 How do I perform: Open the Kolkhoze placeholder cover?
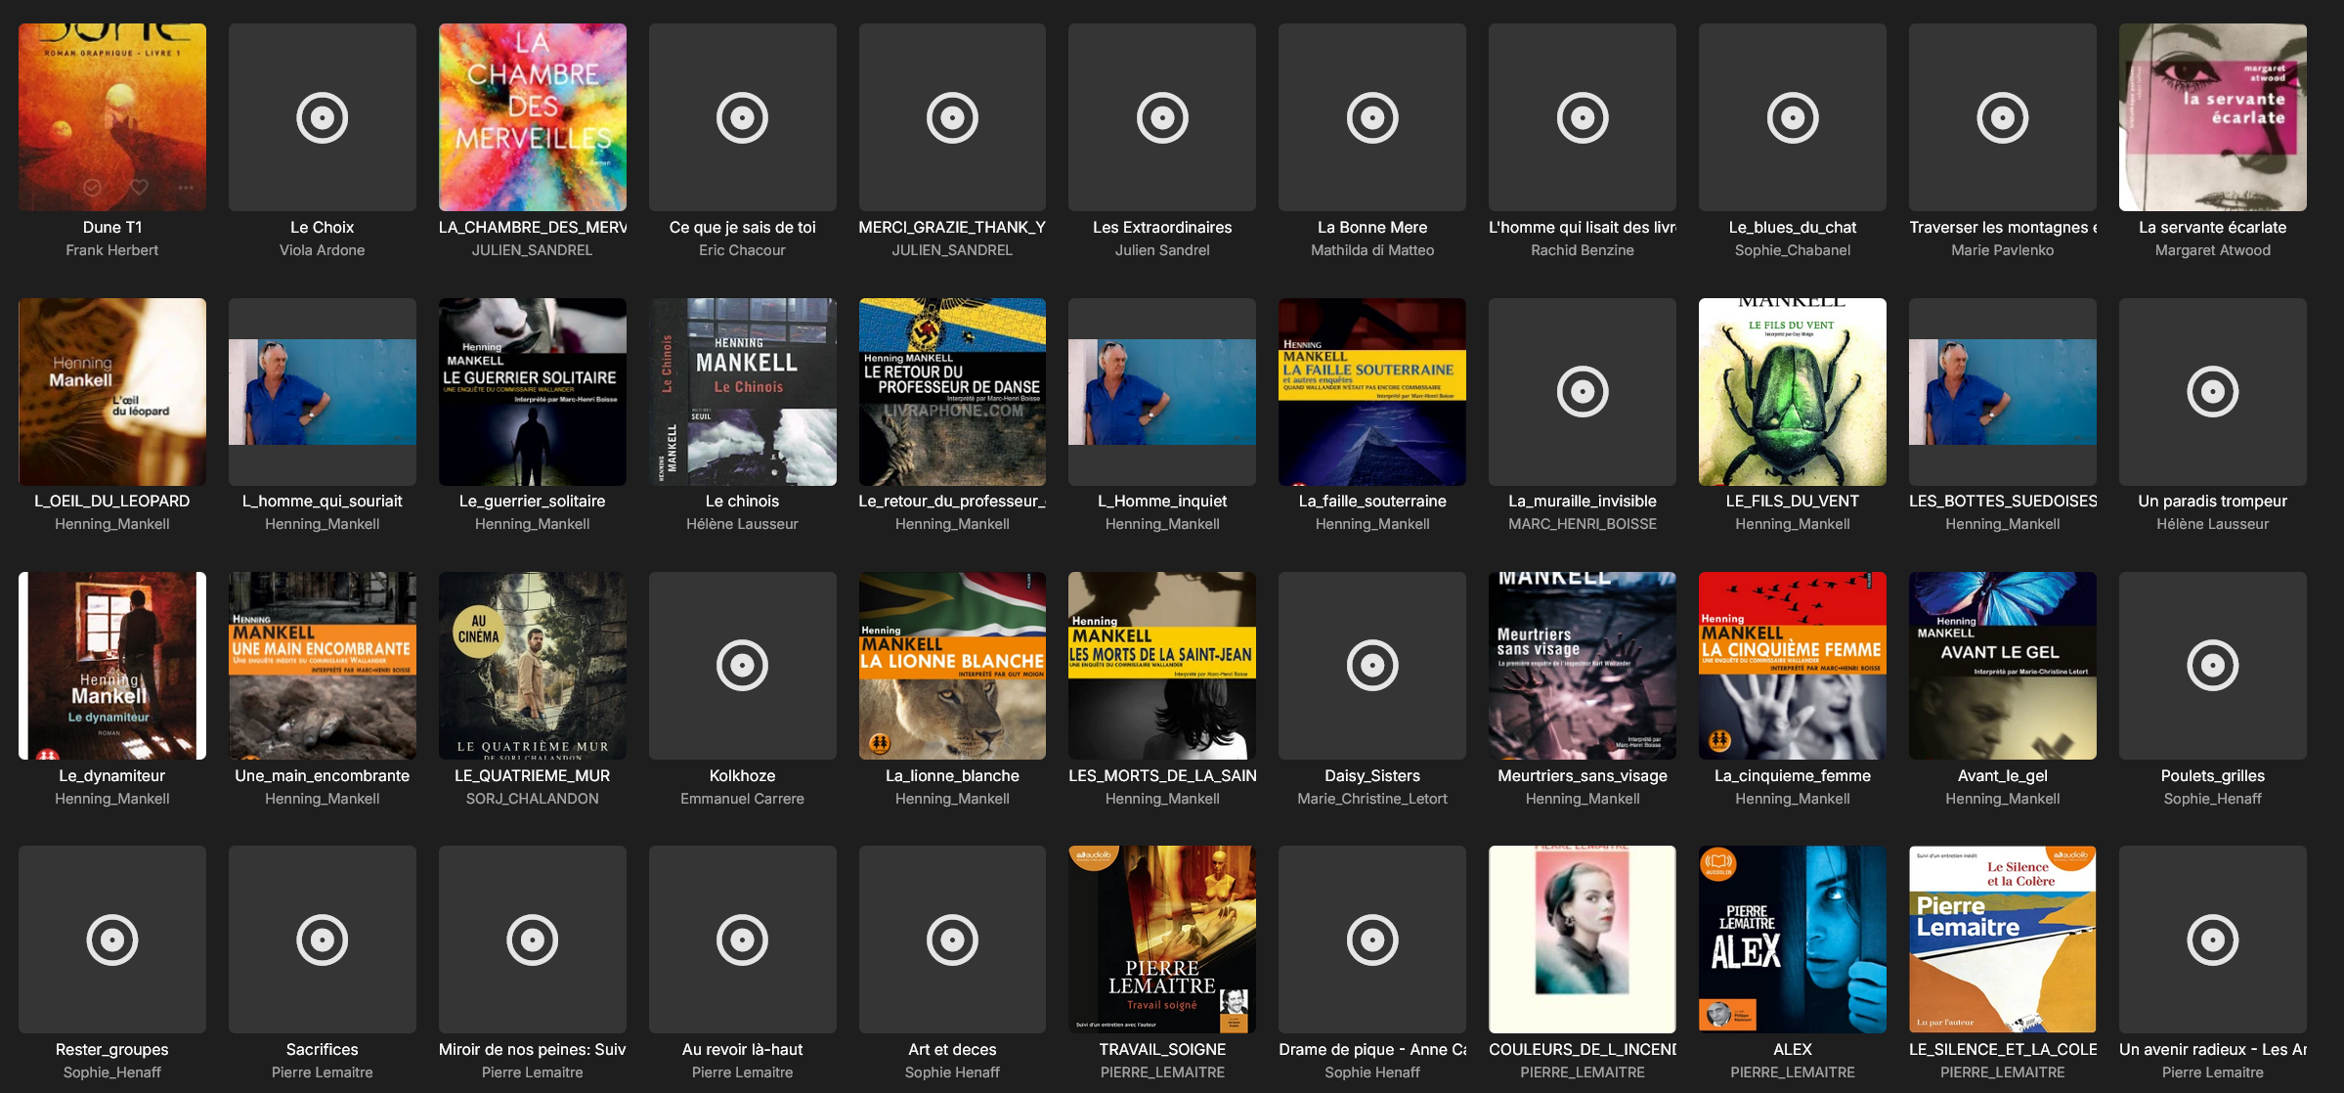click(x=742, y=666)
